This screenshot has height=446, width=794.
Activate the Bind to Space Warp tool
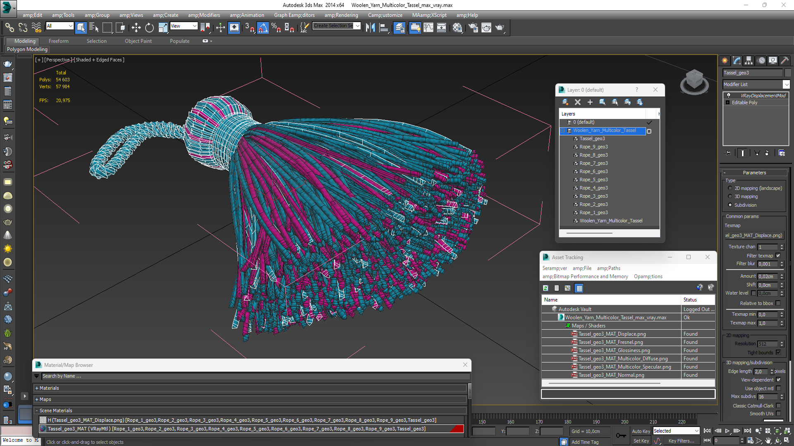(x=36, y=28)
